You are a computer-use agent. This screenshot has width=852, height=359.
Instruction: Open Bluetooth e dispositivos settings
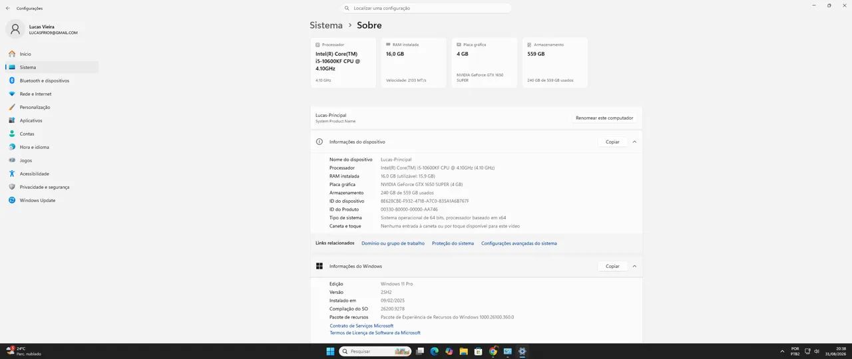point(52,80)
